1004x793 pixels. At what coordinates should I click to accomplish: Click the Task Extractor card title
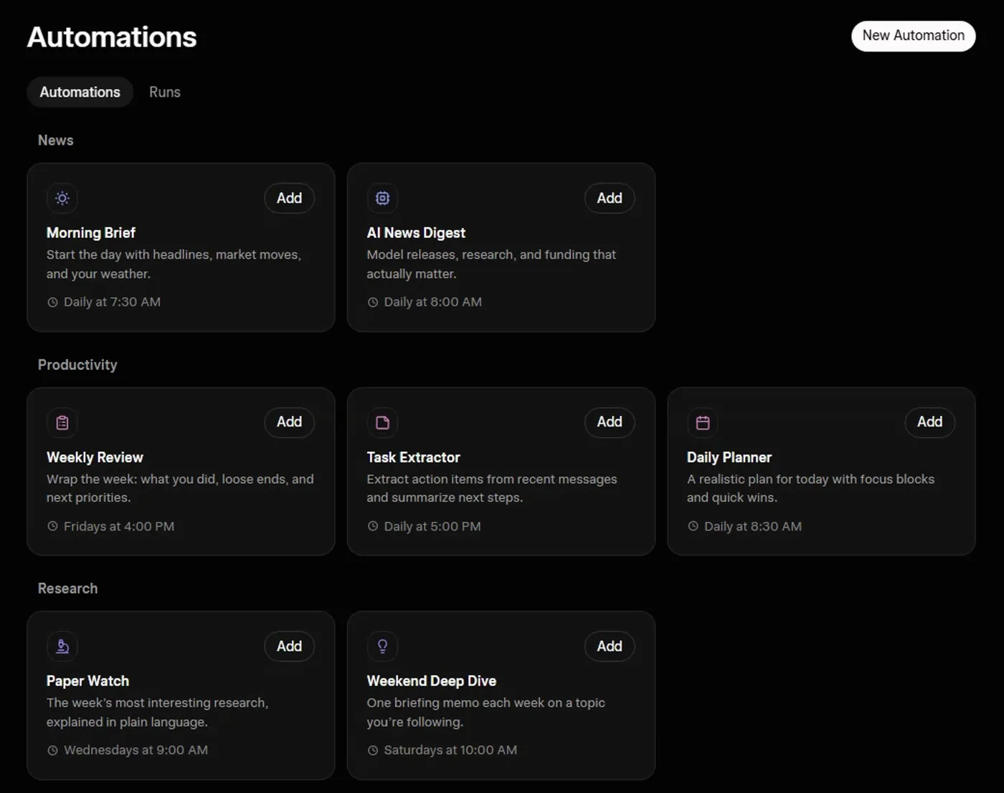tap(413, 457)
